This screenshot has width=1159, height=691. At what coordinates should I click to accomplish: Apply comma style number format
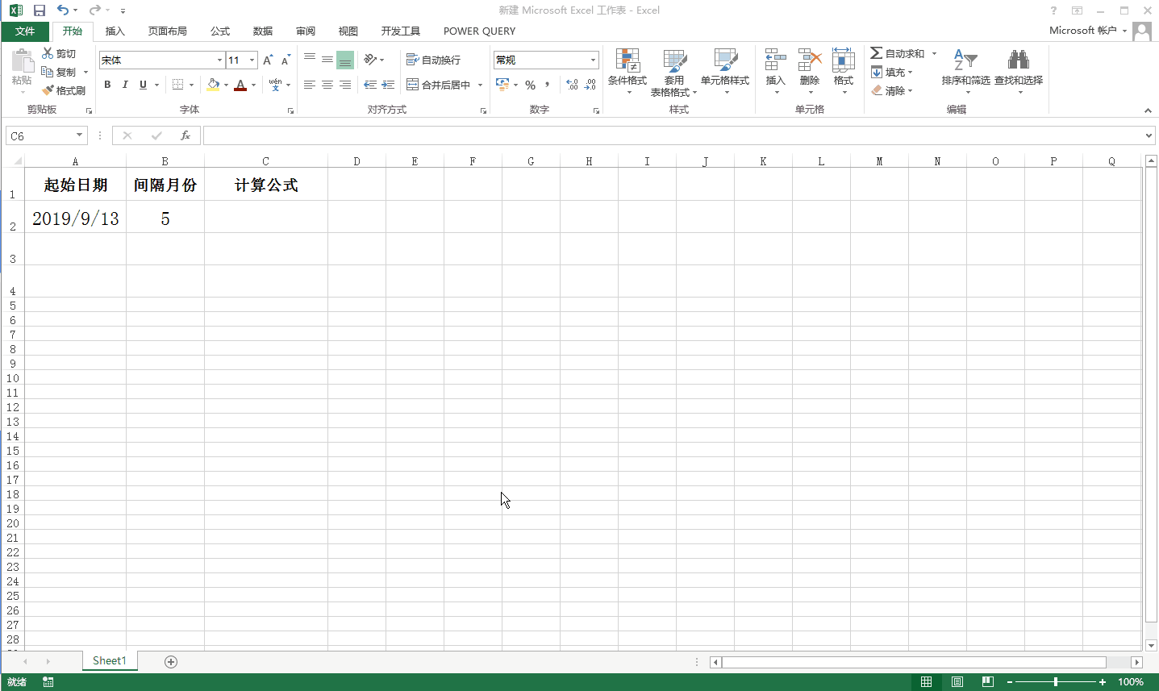click(x=548, y=85)
